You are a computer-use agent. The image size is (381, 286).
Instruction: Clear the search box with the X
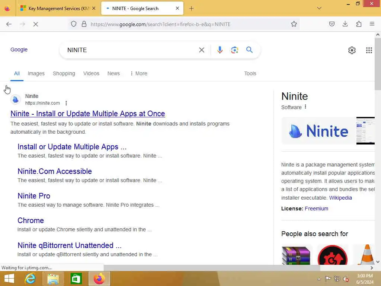[x=202, y=50]
